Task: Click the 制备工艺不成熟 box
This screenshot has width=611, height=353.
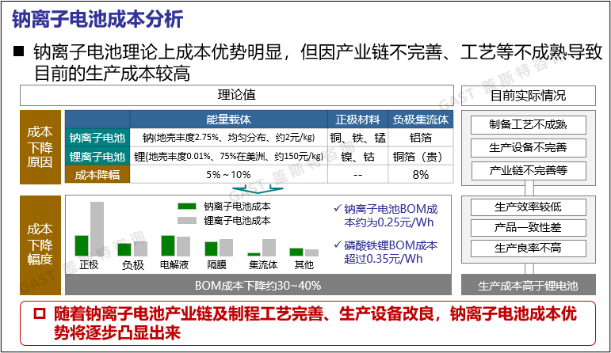Action: pos(528,124)
